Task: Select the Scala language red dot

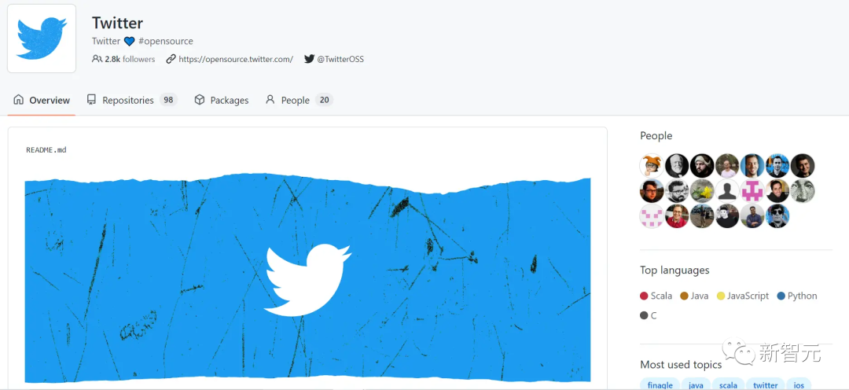Action: (x=644, y=296)
